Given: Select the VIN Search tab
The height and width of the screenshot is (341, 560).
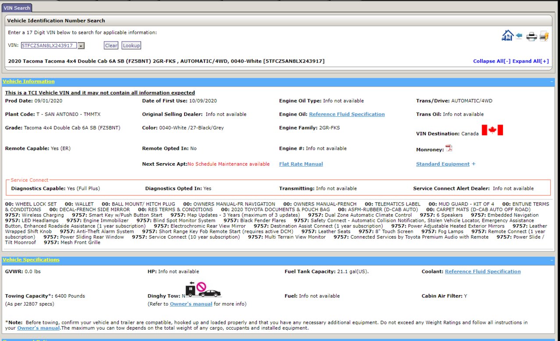Looking at the screenshot, I should pos(17,8).
